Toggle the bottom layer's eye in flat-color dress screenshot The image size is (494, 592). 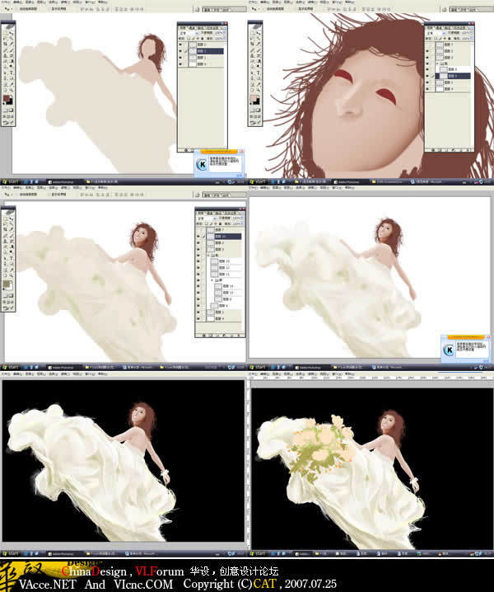(180, 64)
